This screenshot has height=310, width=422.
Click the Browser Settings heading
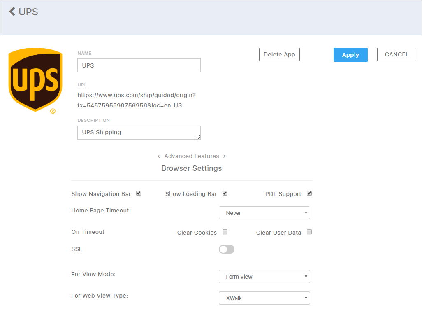pos(192,168)
